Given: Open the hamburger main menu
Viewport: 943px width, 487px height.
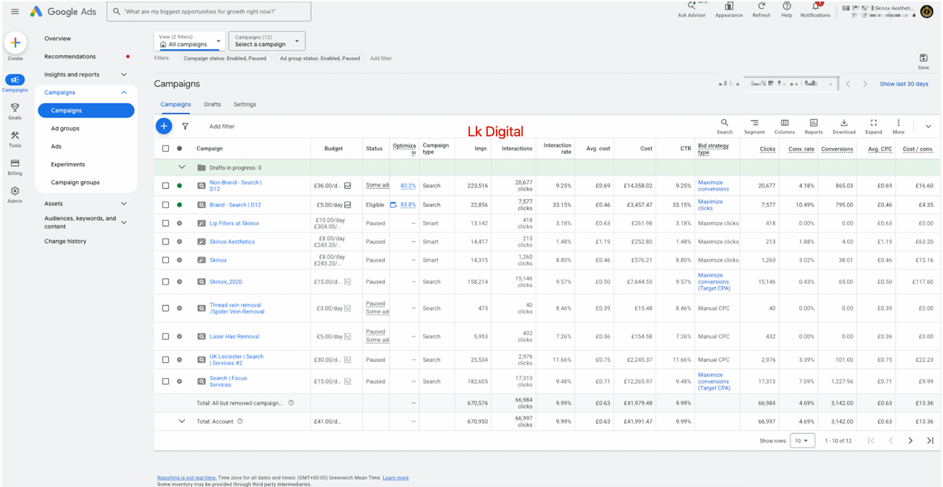Looking at the screenshot, I should 15,12.
